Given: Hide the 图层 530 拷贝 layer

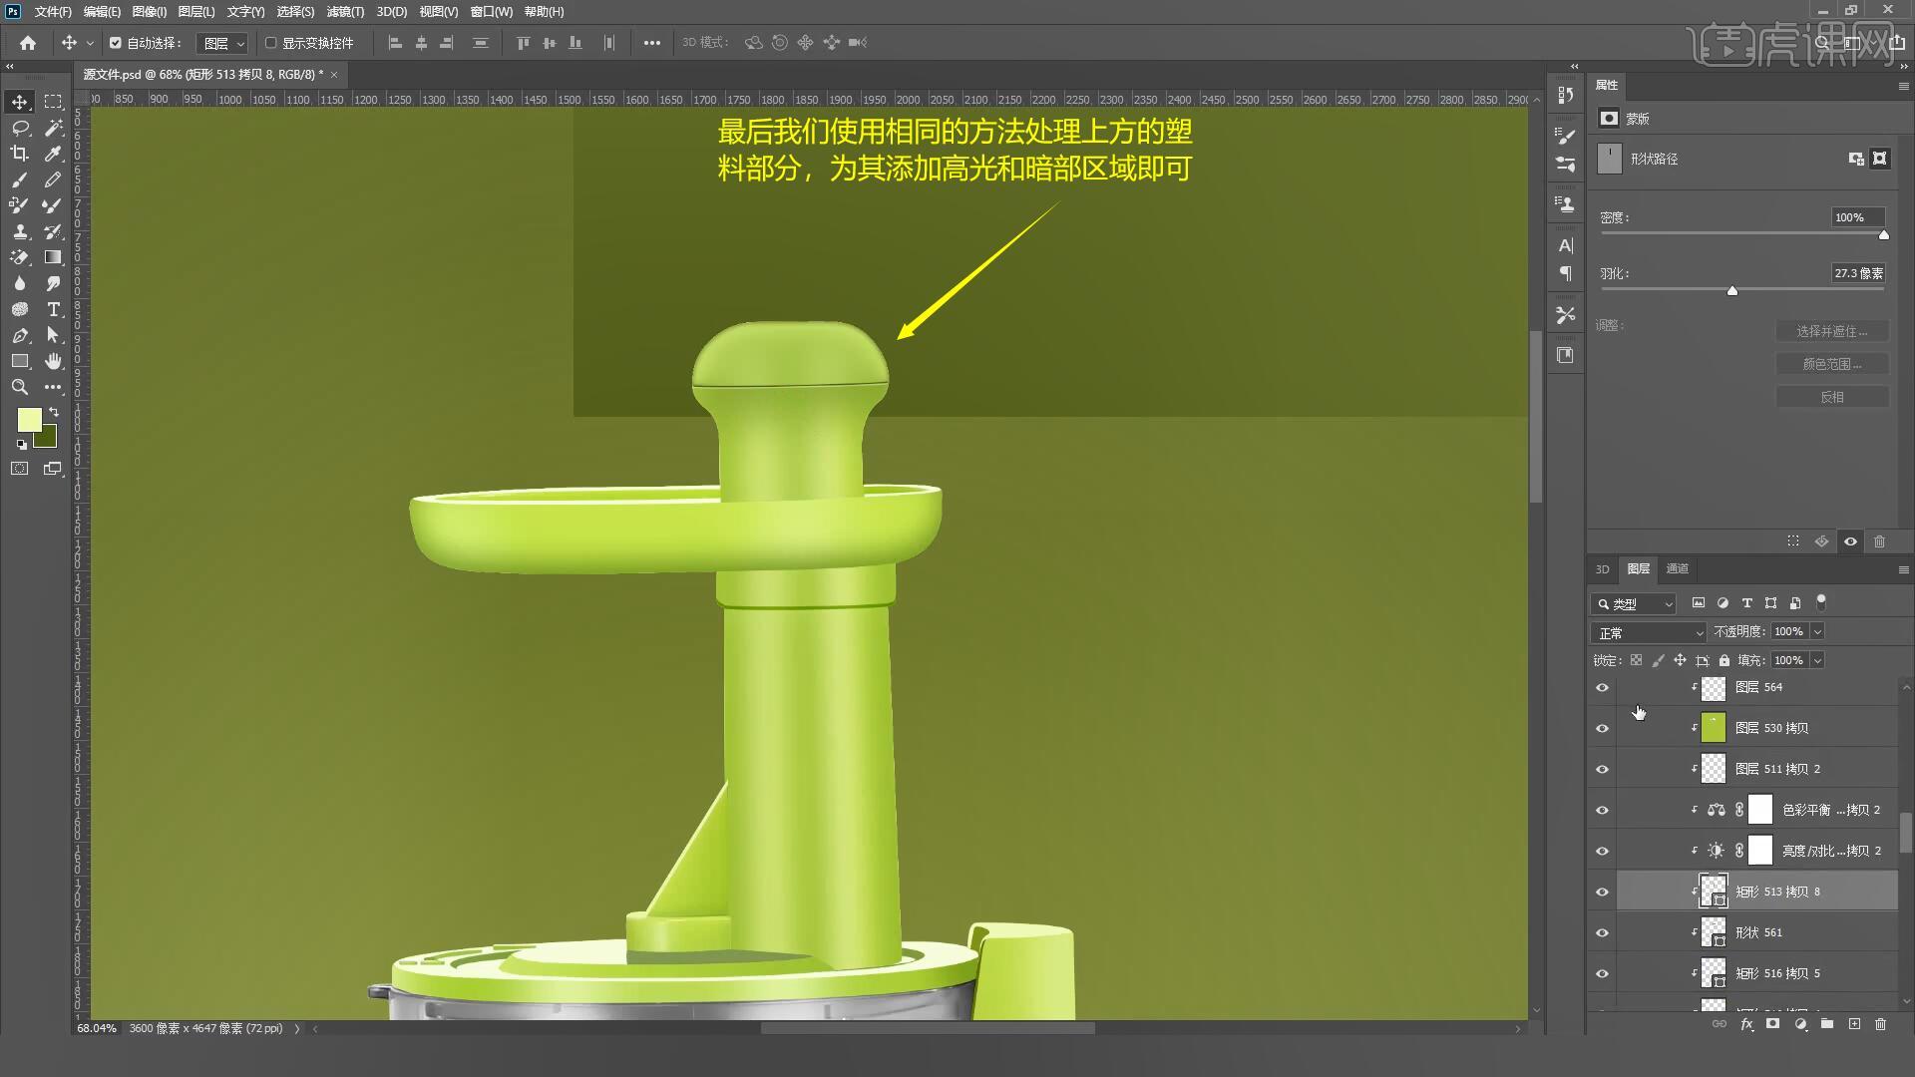Looking at the screenshot, I should pos(1602,728).
